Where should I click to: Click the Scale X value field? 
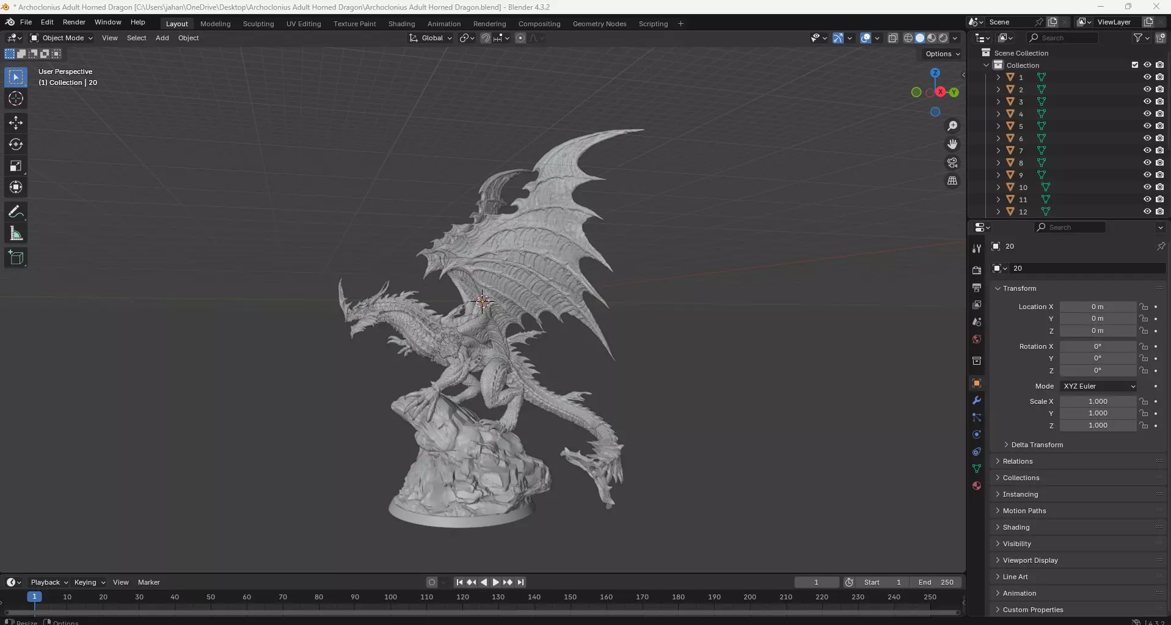pos(1098,401)
